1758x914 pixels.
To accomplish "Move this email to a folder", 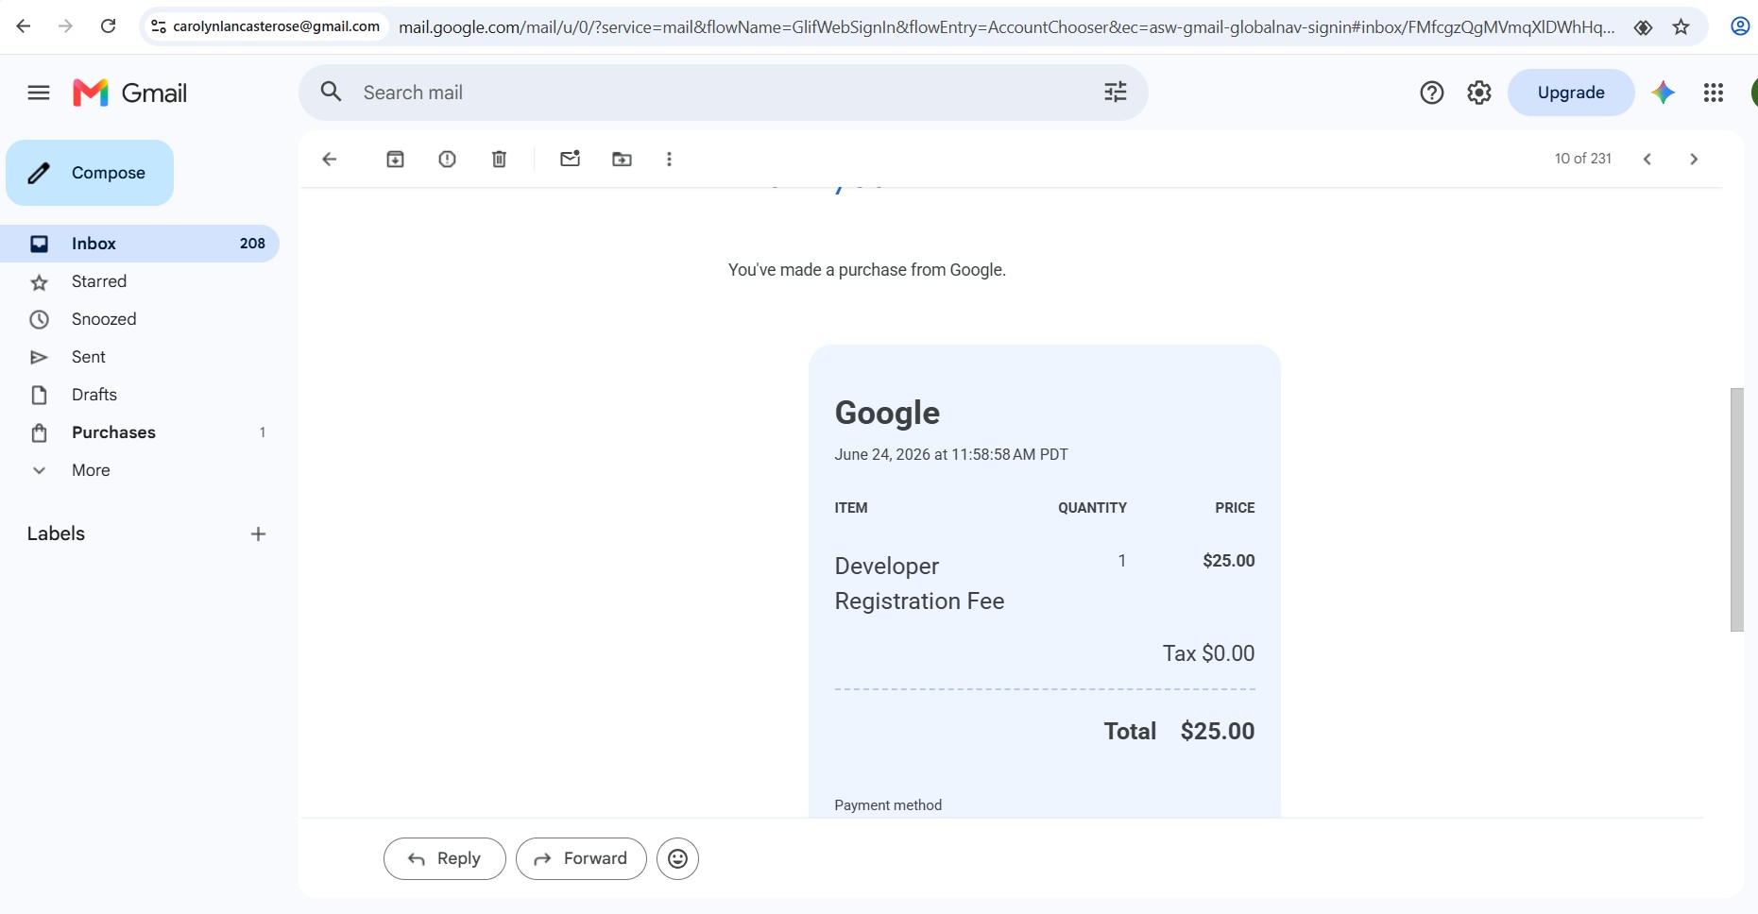I will [622, 159].
